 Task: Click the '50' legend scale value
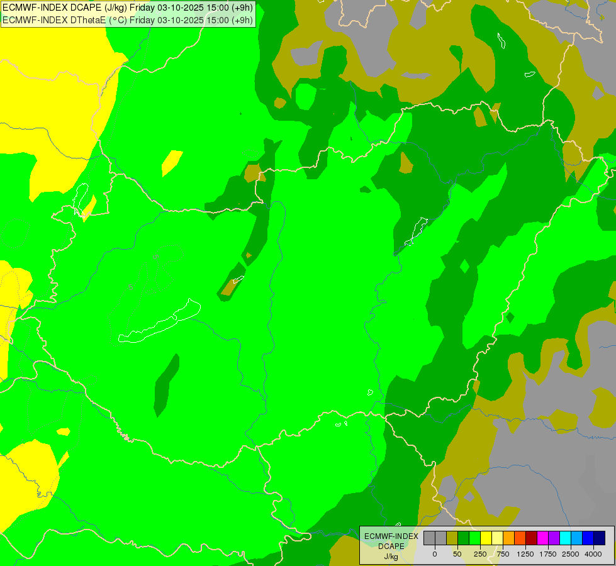(x=457, y=554)
